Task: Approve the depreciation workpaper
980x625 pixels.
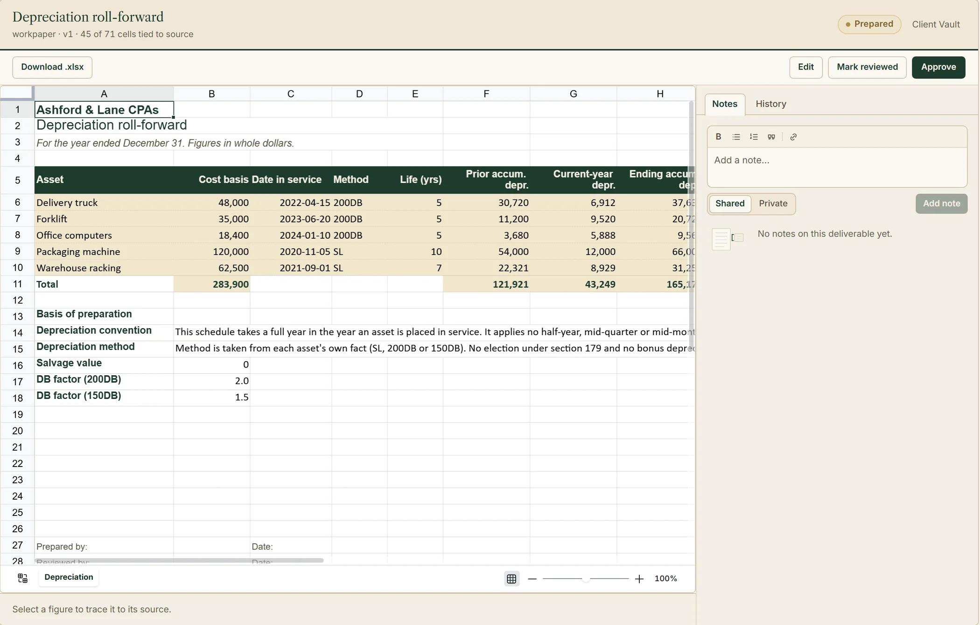Action: click(x=938, y=67)
